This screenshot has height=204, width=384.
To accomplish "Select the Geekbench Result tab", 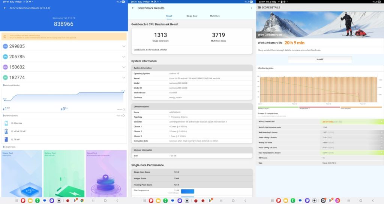I will coord(169,16).
